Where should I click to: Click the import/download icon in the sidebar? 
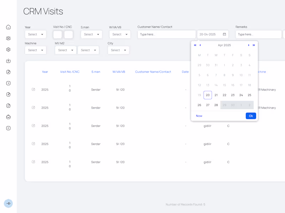click(8, 61)
